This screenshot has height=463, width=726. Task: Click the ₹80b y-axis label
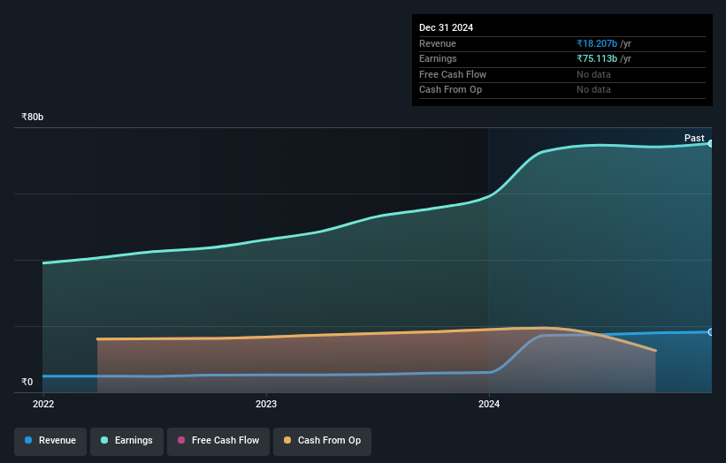point(33,117)
